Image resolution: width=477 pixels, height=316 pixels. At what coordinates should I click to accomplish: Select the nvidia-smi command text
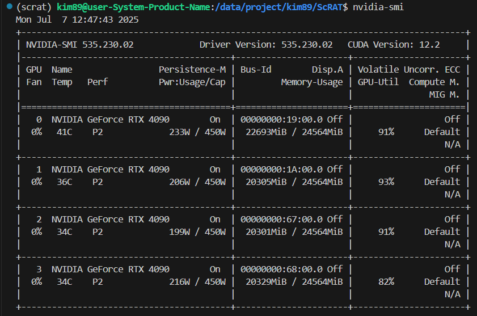[x=378, y=7]
